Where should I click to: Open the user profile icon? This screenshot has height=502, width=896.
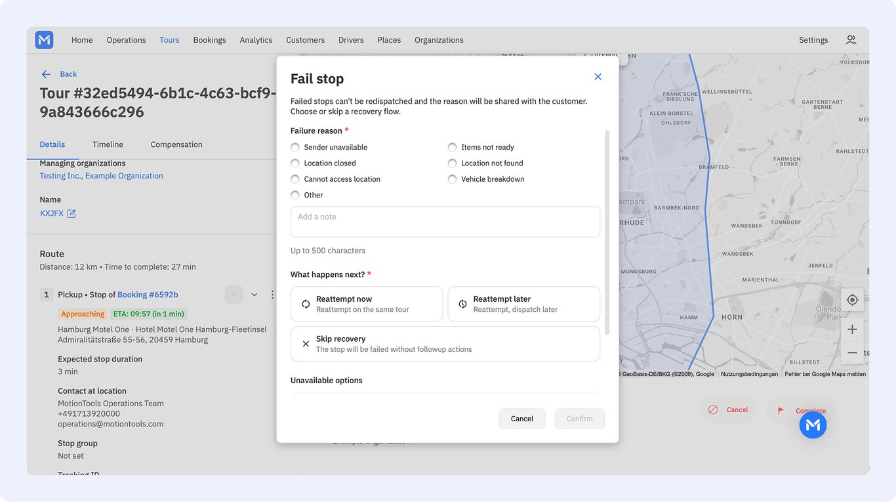click(851, 40)
